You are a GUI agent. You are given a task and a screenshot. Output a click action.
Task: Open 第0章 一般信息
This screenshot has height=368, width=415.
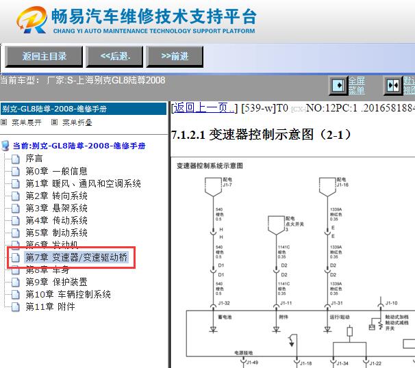pos(56,171)
